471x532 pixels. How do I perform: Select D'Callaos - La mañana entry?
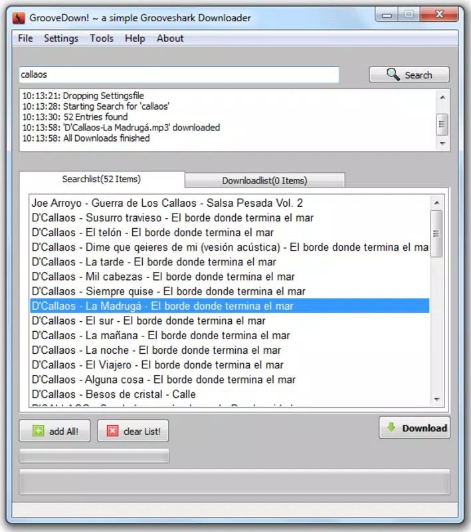(x=230, y=335)
